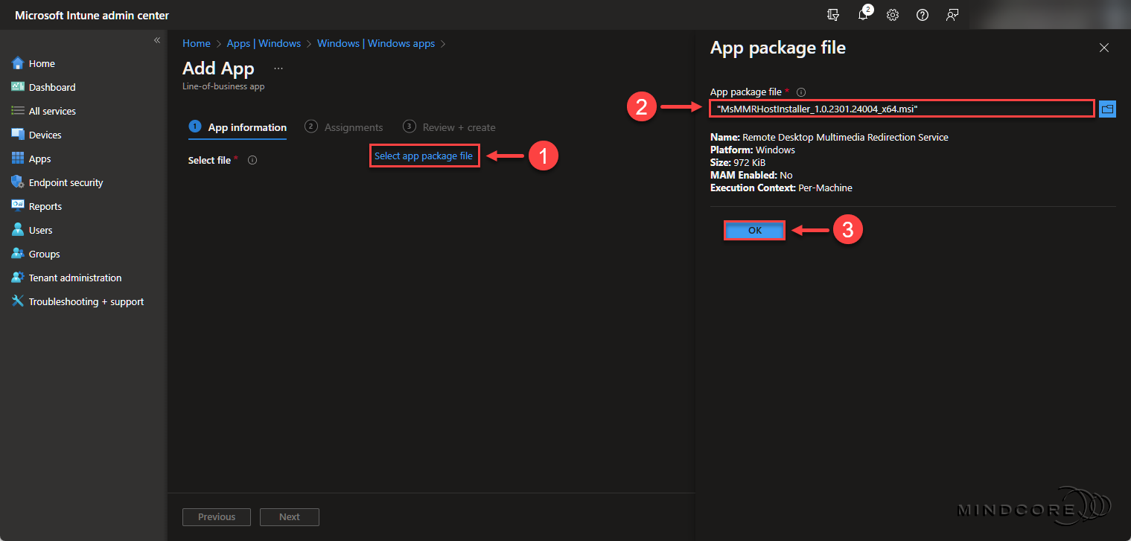Open the settings gear in header

(x=893, y=15)
